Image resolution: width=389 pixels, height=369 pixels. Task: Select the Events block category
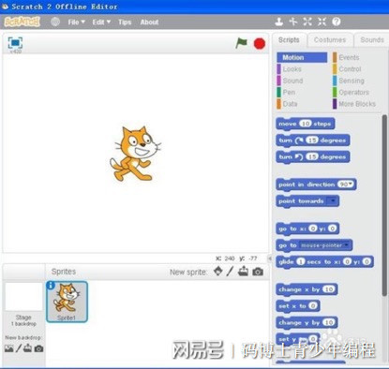coord(346,57)
